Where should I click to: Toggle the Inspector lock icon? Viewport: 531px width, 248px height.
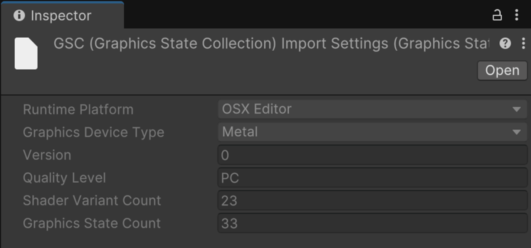click(x=497, y=15)
